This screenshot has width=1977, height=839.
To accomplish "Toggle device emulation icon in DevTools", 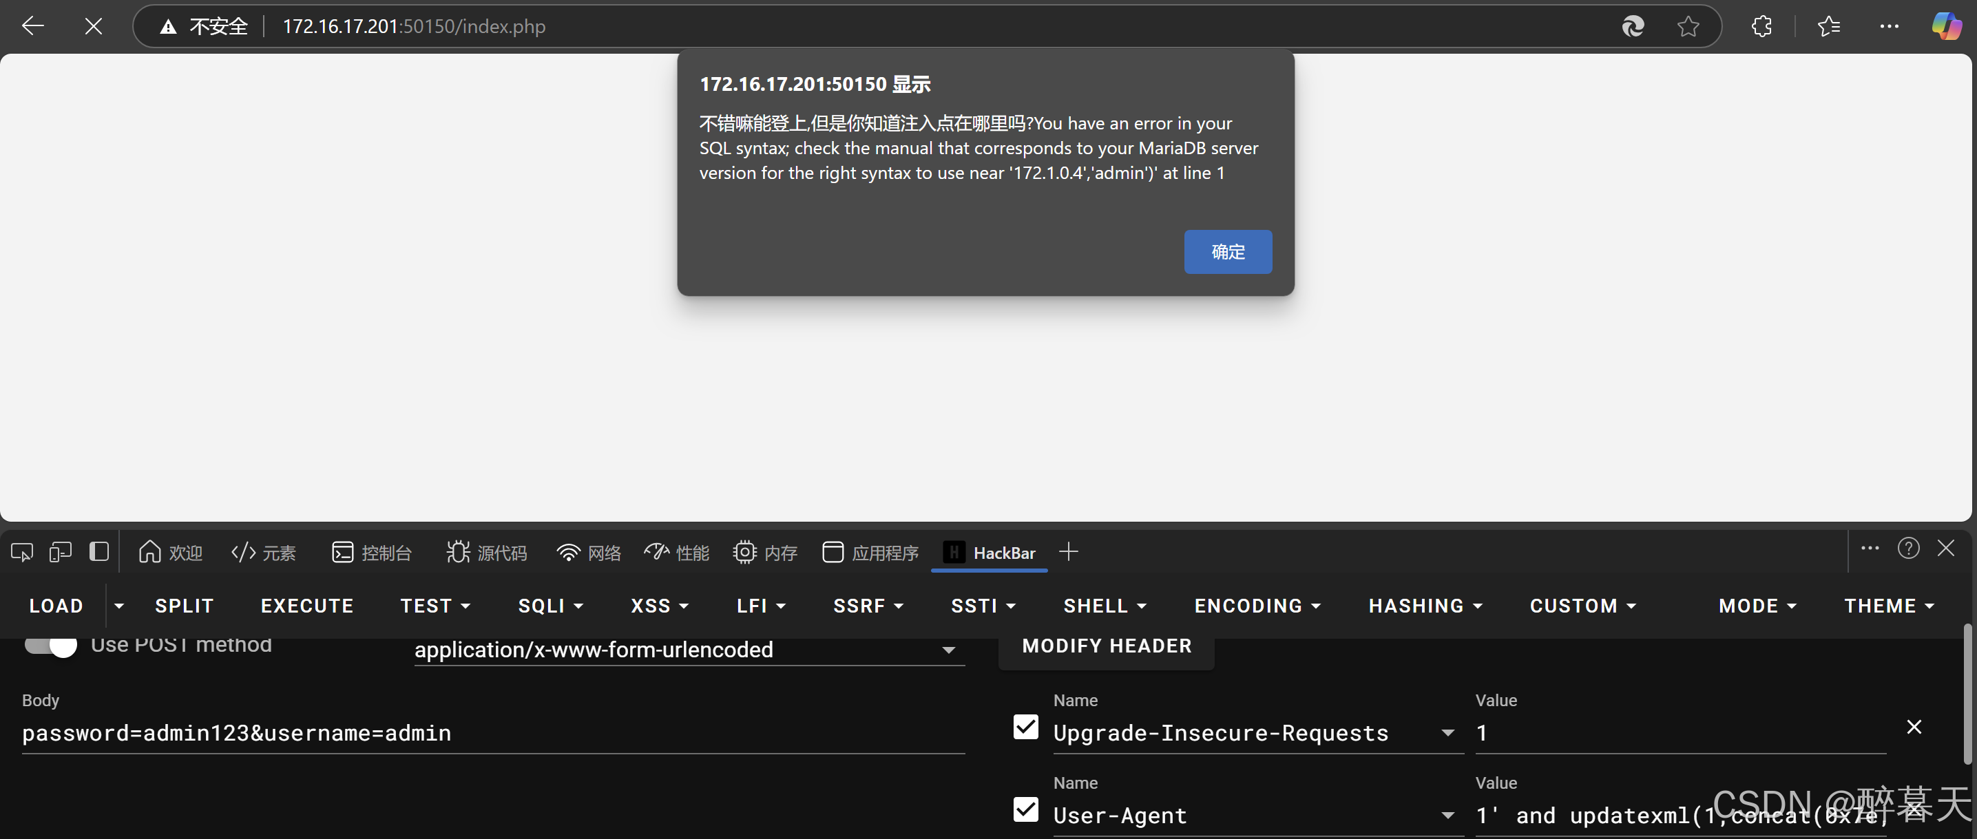I will [x=60, y=552].
